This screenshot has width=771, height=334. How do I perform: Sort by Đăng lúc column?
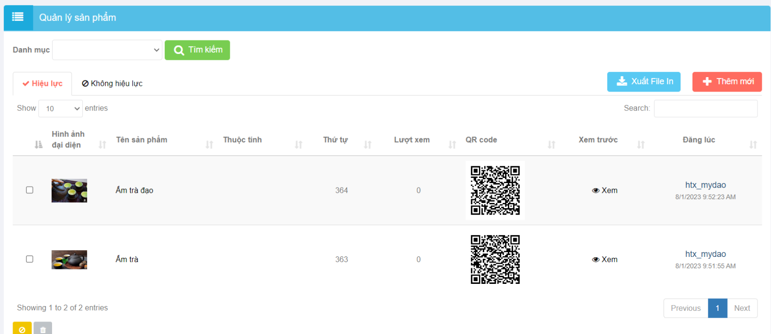click(753, 145)
